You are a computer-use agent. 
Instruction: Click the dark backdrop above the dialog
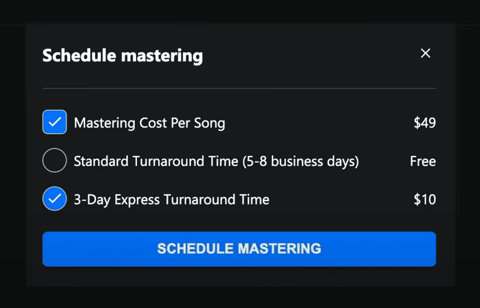click(240, 11)
